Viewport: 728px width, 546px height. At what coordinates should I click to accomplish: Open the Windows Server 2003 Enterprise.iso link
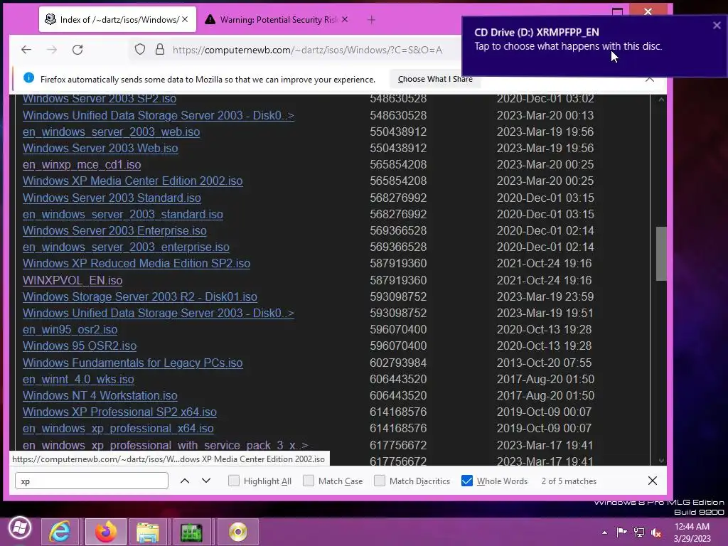114,230
